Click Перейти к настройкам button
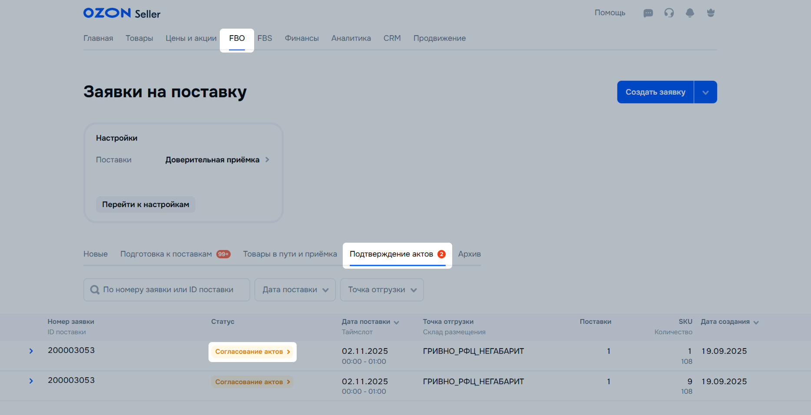The height and width of the screenshot is (415, 811). 146,204
